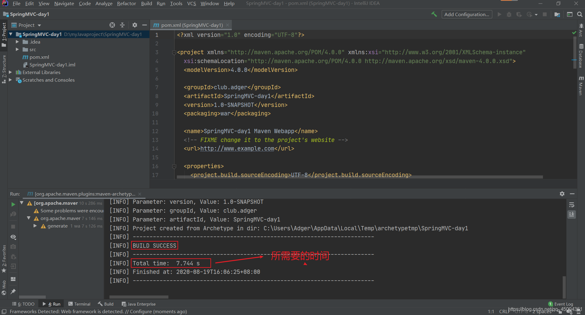Expand the src folder
This screenshot has height=315, width=585.
tap(17, 49)
